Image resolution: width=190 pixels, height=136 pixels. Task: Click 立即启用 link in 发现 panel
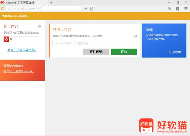pyautogui.click(x=176, y=52)
